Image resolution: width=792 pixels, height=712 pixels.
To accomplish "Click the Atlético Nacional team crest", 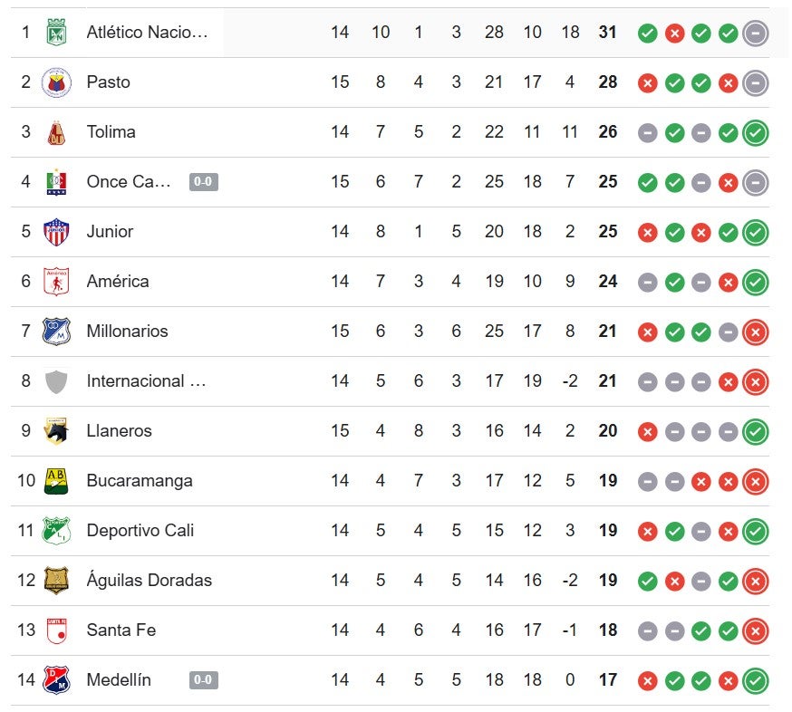I will coord(56,33).
